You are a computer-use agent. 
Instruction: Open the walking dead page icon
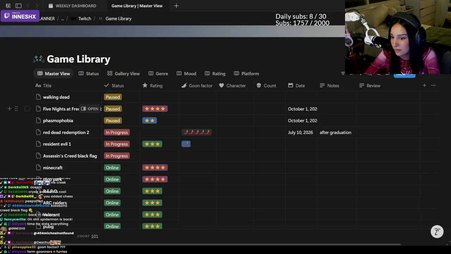[x=38, y=97]
